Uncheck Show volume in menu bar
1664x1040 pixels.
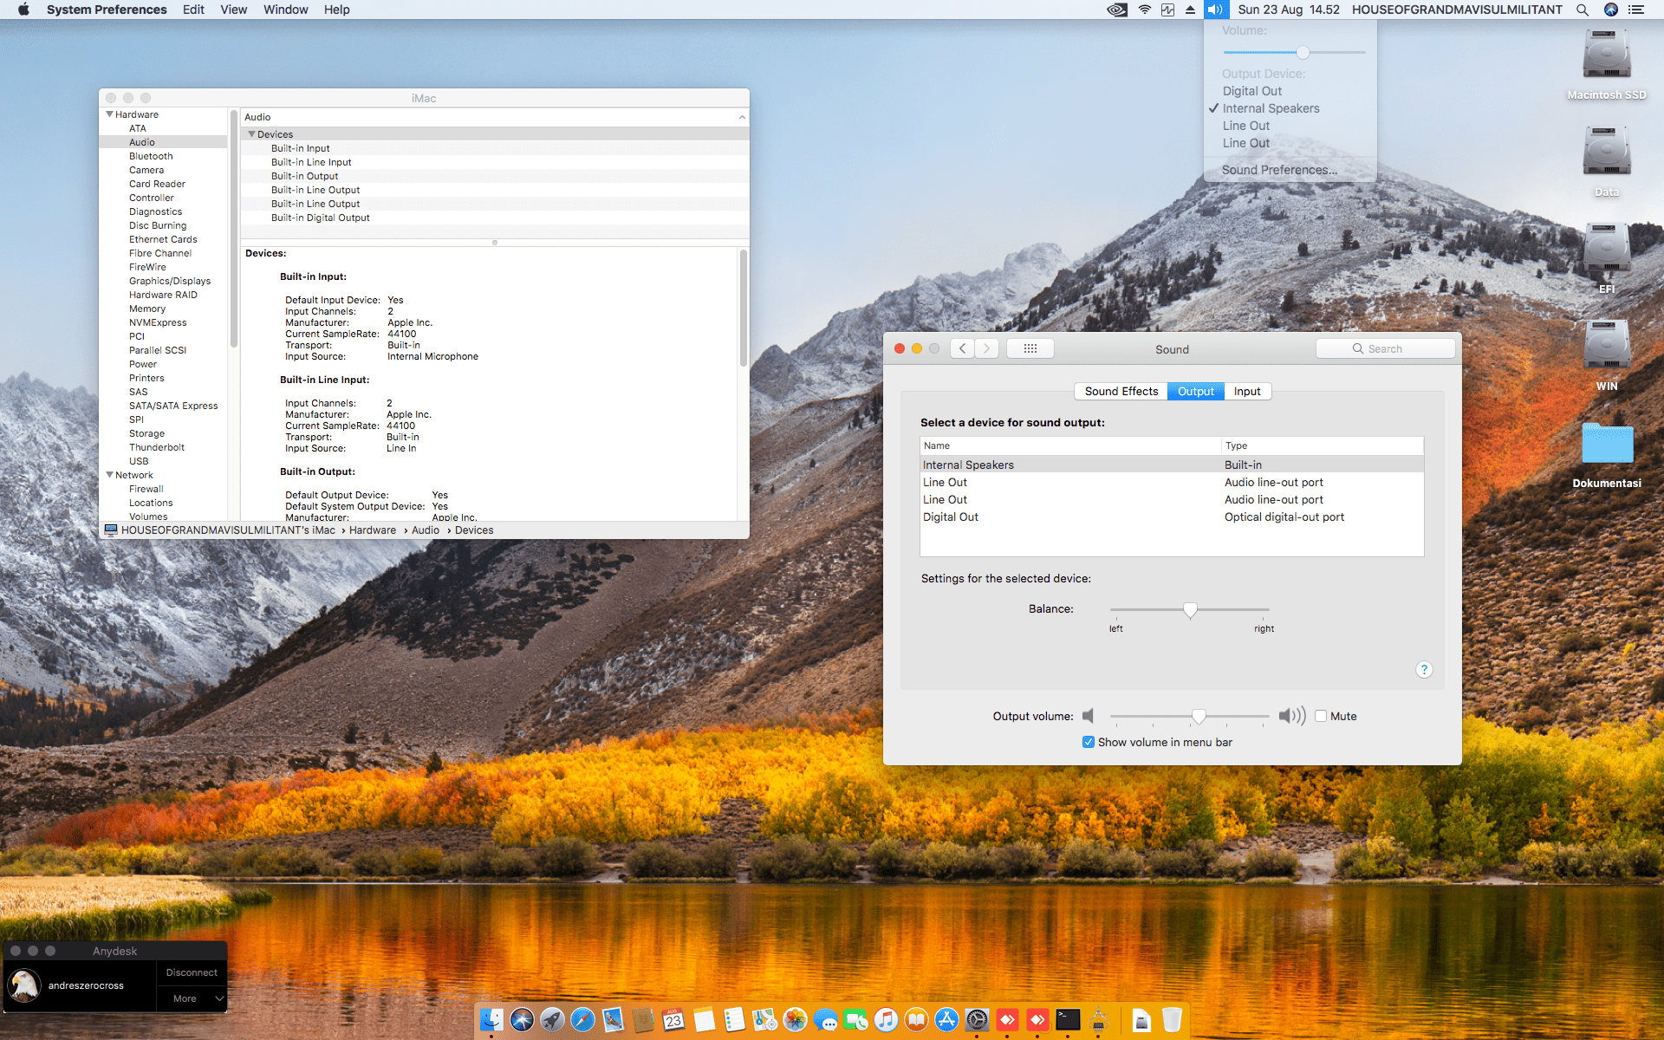click(x=1089, y=742)
